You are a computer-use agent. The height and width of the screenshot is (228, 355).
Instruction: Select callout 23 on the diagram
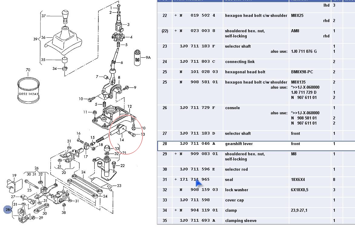[119, 186]
